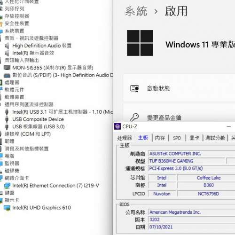
Task: Click the Intel UHD Graphics 610 display icon
Action: (7, 208)
